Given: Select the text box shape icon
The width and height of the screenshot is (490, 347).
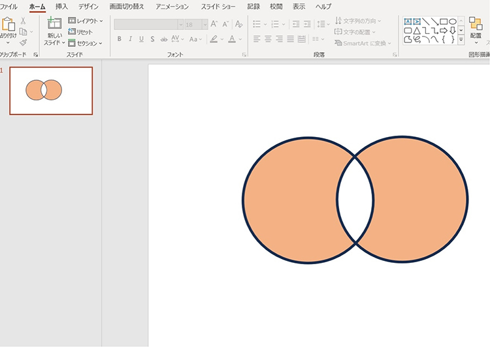Looking at the screenshot, I should click(408, 21).
